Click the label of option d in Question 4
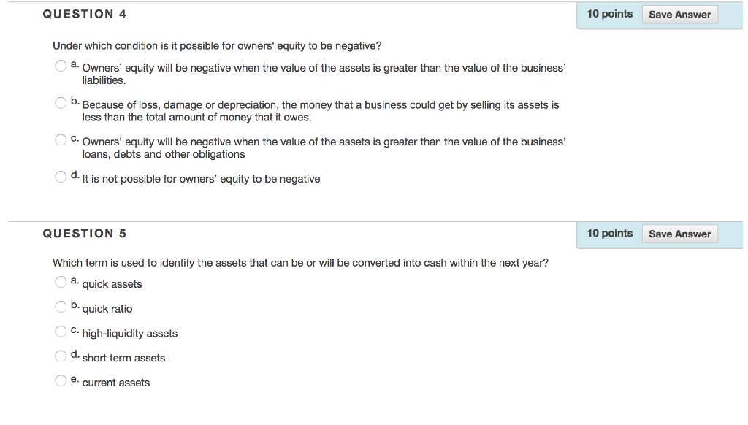The image size is (748, 425). 201,178
